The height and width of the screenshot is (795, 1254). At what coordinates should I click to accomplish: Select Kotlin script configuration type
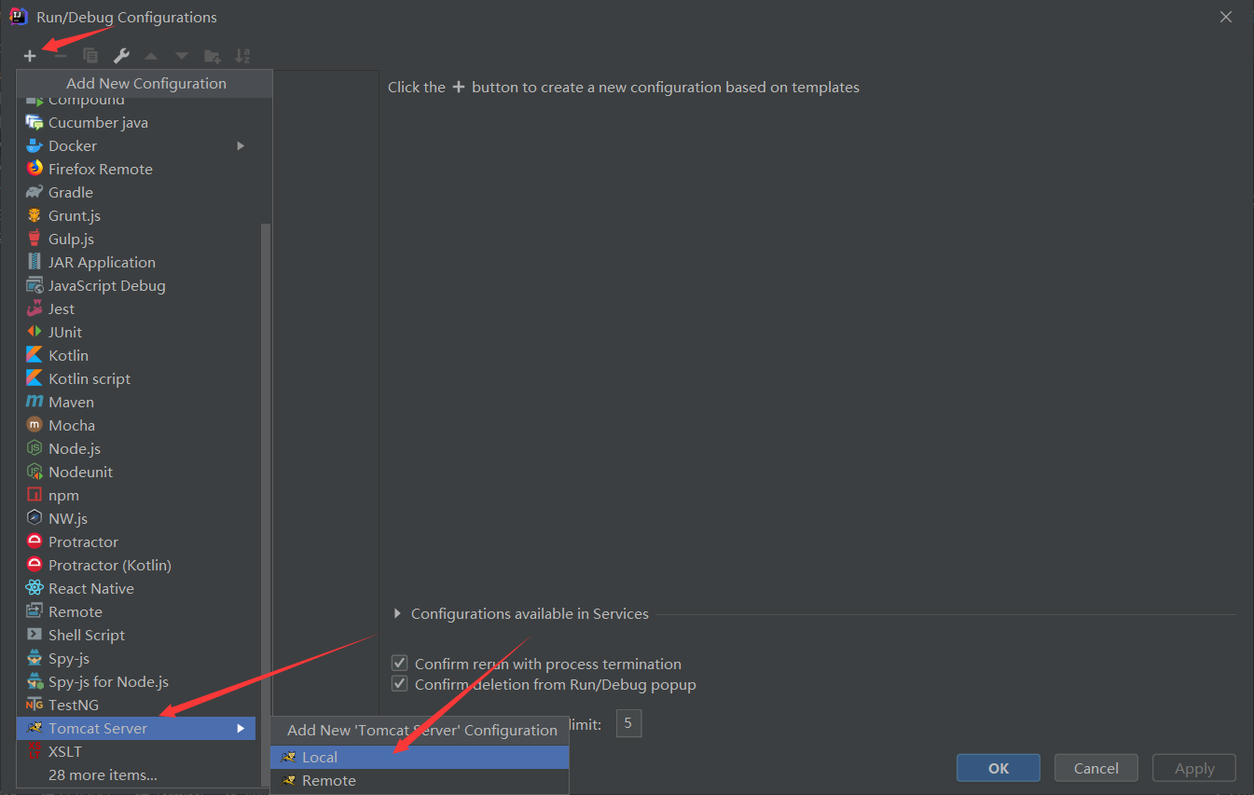(136, 378)
